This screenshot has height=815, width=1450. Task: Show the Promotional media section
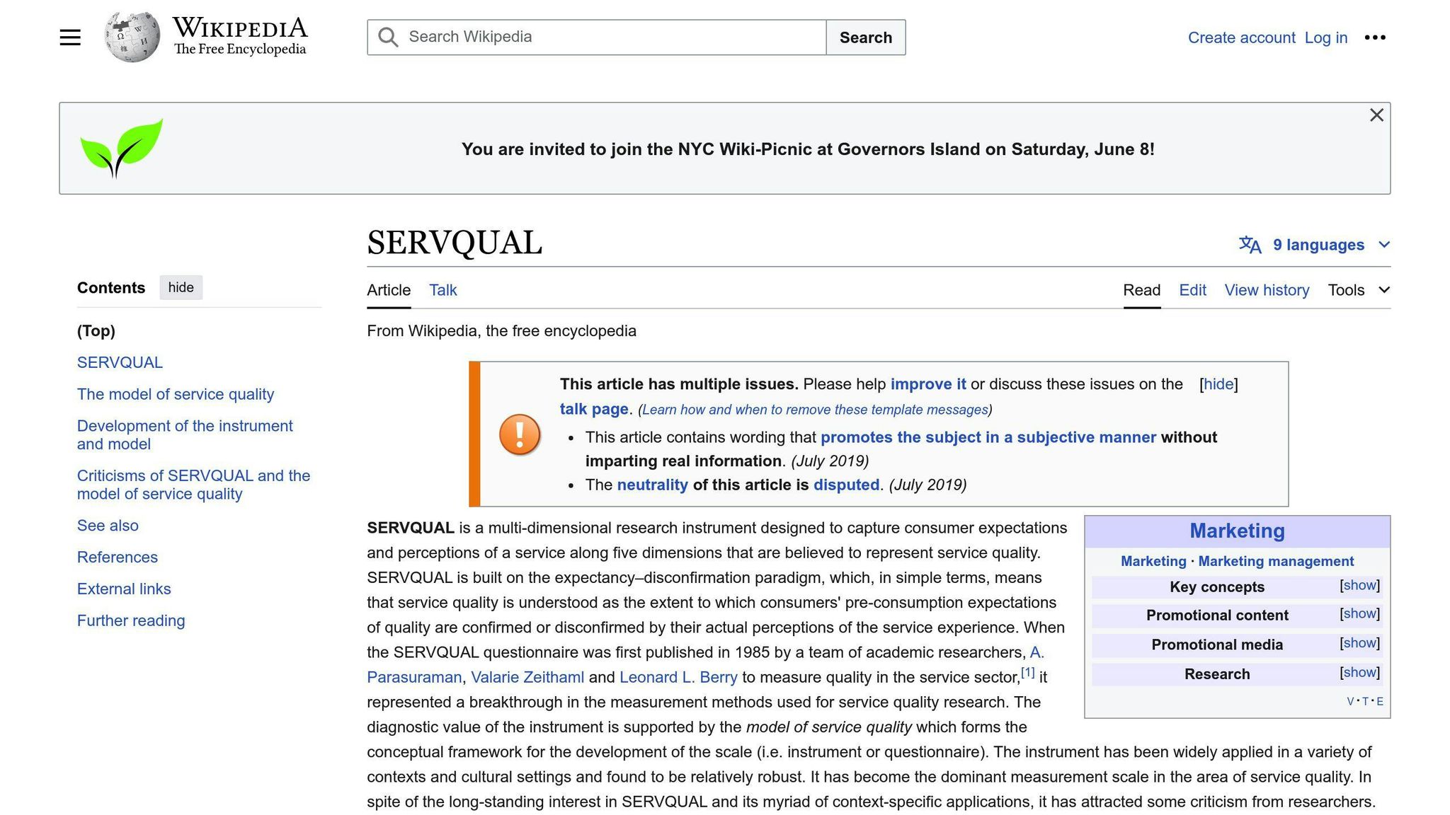point(1359,643)
